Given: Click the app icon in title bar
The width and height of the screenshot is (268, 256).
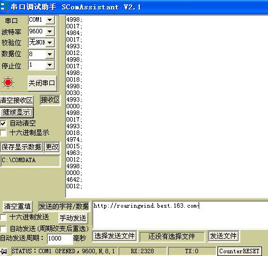Looking at the screenshot, I should pos(4,7).
